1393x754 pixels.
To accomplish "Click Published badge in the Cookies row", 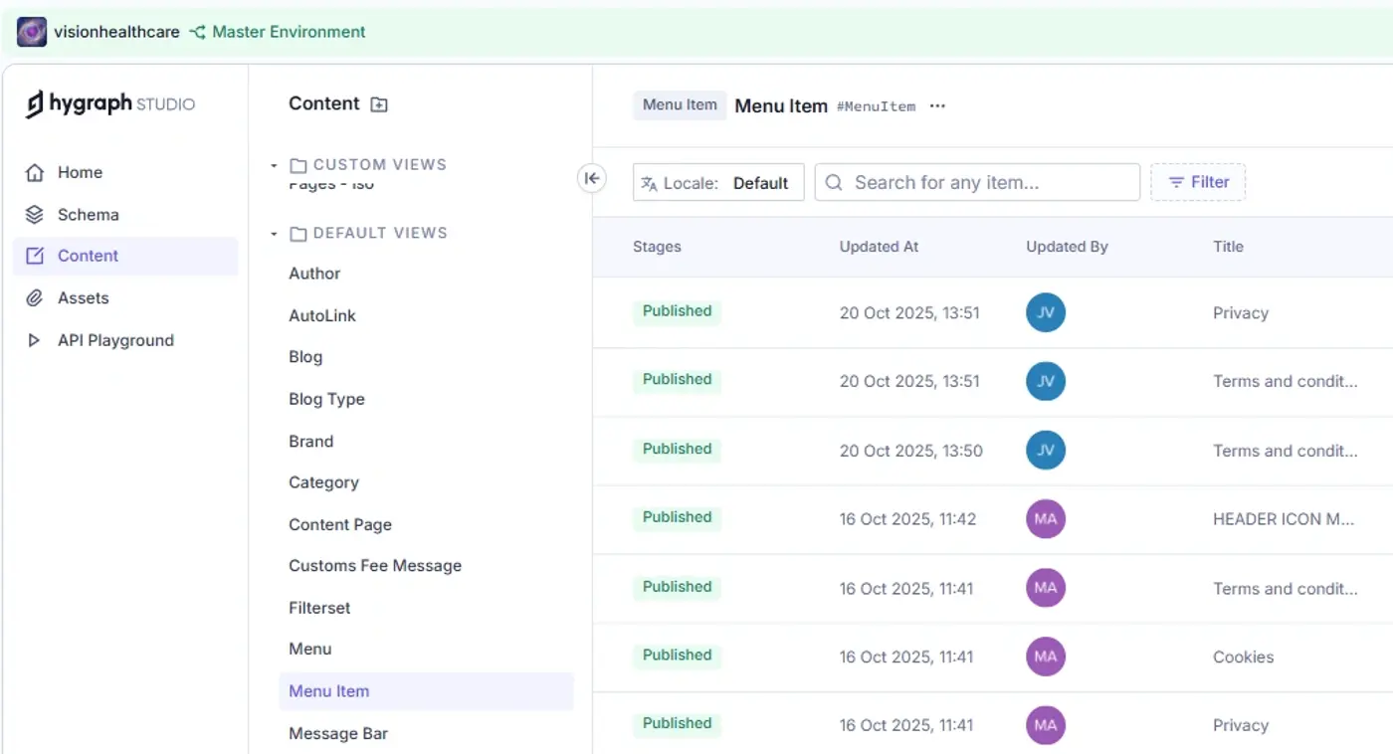I will point(677,656).
